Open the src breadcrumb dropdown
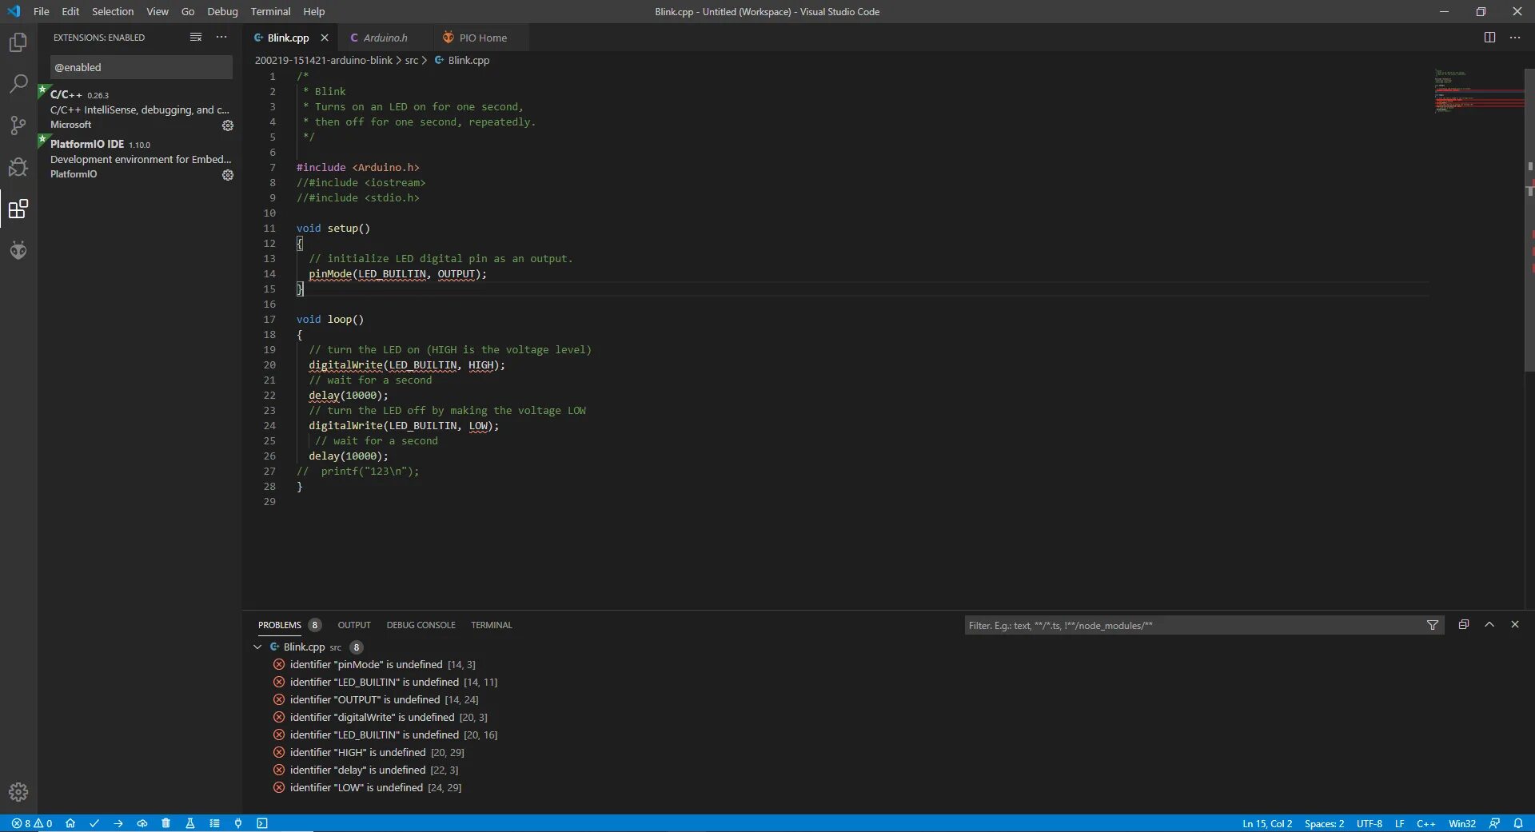 tap(413, 60)
